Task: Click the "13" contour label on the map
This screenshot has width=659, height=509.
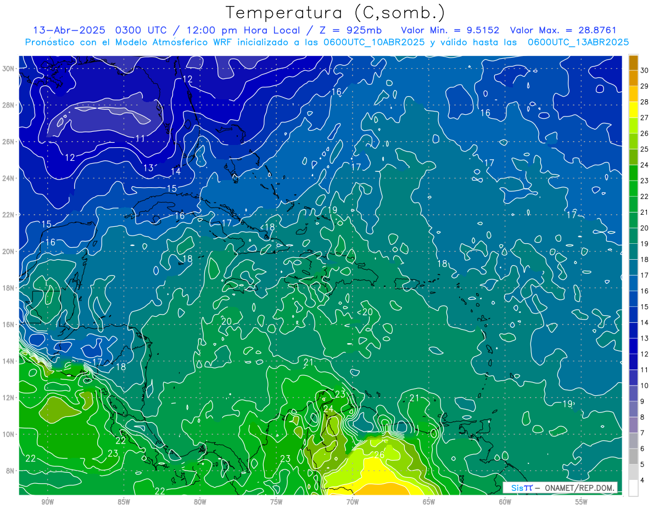Action: [x=148, y=168]
